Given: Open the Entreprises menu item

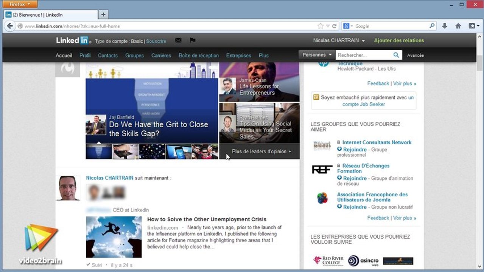Looking at the screenshot, I should point(239,55).
